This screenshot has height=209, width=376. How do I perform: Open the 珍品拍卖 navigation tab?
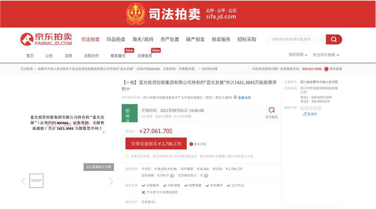click(116, 39)
